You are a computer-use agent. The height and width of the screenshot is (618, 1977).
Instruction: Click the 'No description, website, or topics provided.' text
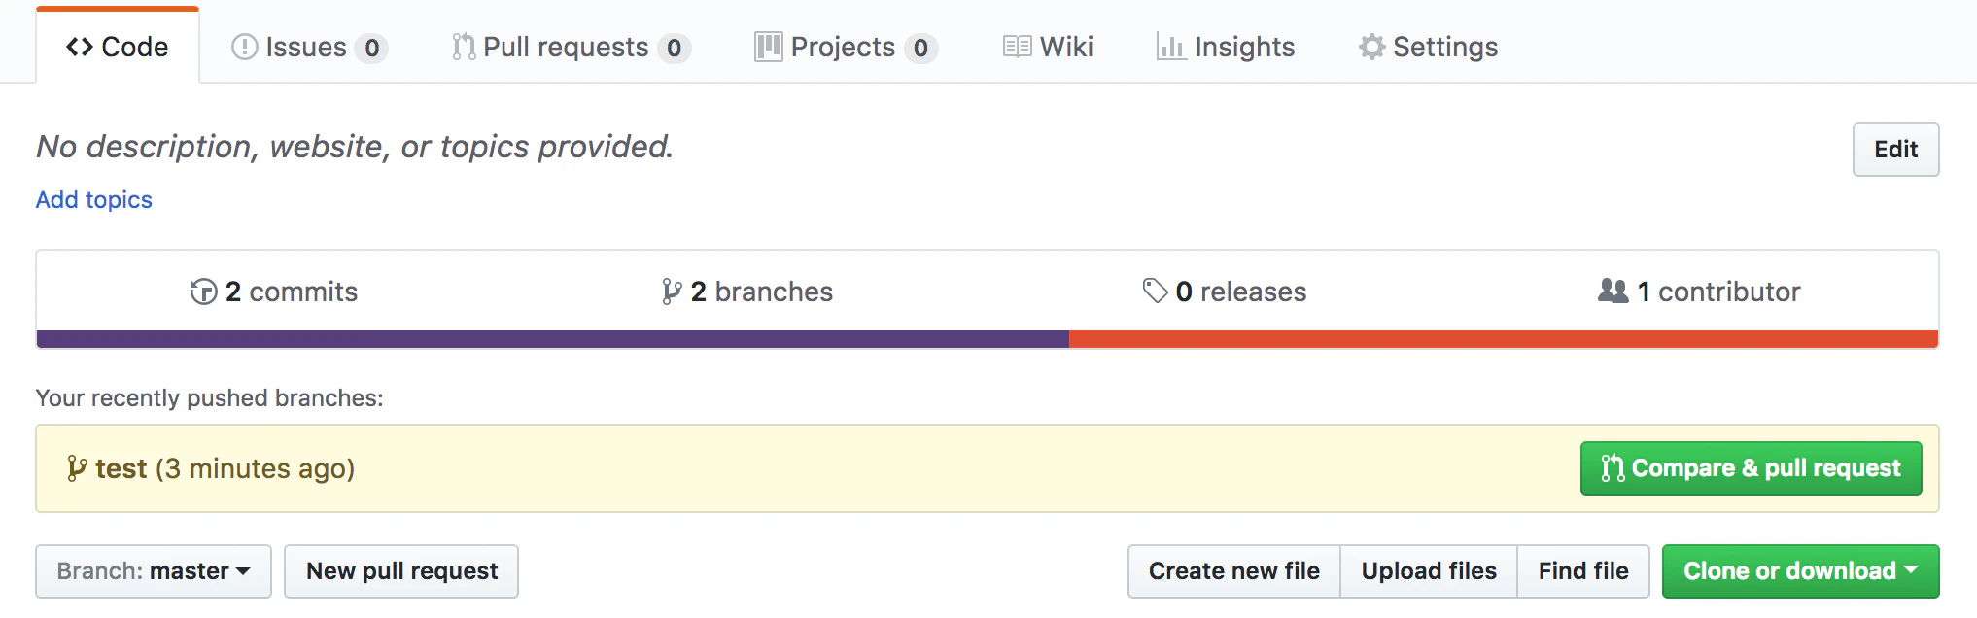(355, 147)
